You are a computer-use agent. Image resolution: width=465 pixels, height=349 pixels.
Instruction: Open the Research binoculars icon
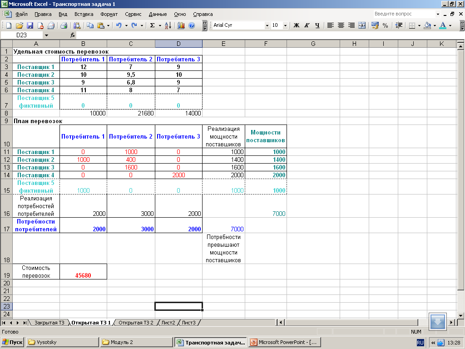pos(77,25)
